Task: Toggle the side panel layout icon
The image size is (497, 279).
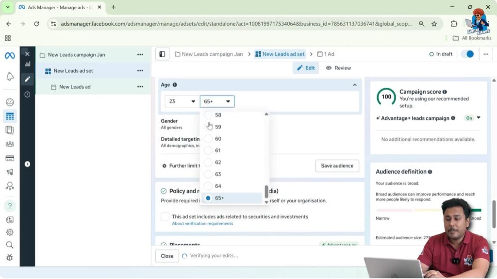Action: pyautogui.click(x=162, y=54)
